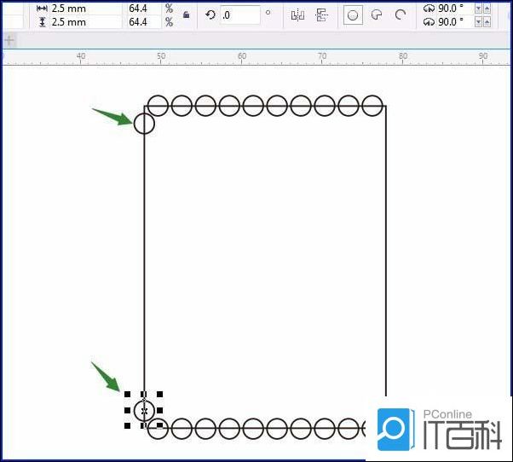The height and width of the screenshot is (462, 513).
Task: Click the vertical scale 64.4 percent field
Action: [144, 22]
